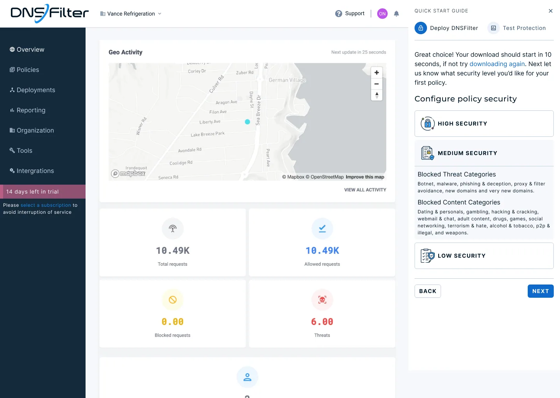Click the Intergrations gears icon
This screenshot has height=398, width=560.
[x=12, y=171]
